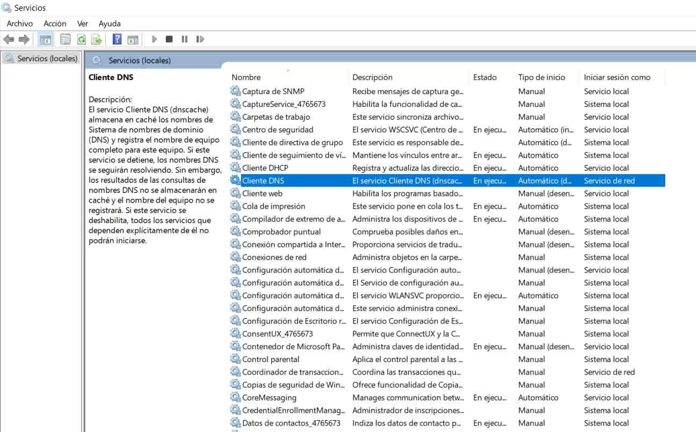Click description 'El servicio WLANSVC proporcio...'

click(x=408, y=296)
